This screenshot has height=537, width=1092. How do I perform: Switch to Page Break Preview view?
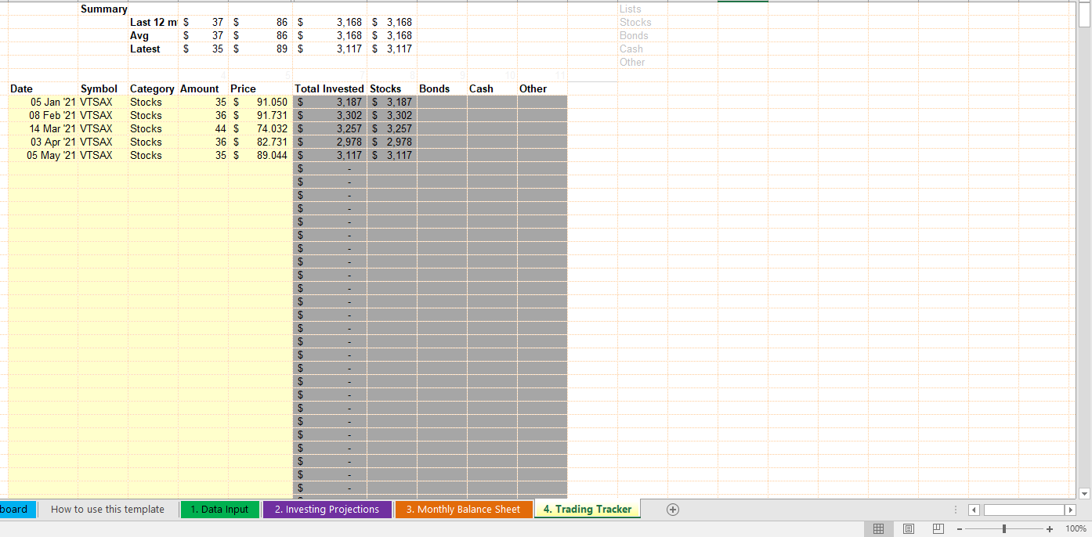[x=938, y=529]
